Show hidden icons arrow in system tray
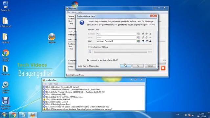 click(x=182, y=115)
